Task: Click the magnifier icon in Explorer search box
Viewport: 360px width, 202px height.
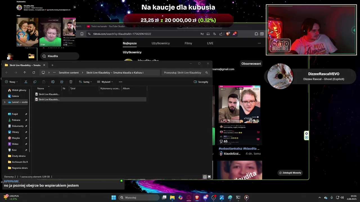Action: 206,72
